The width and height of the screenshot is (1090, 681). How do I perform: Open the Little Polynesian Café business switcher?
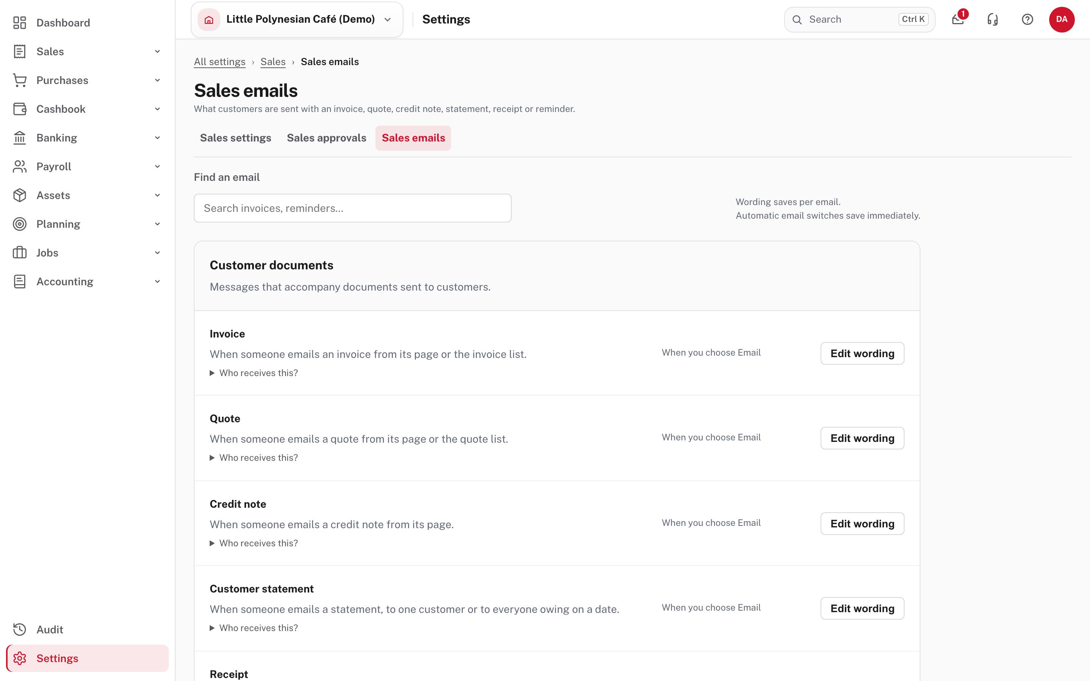(297, 19)
